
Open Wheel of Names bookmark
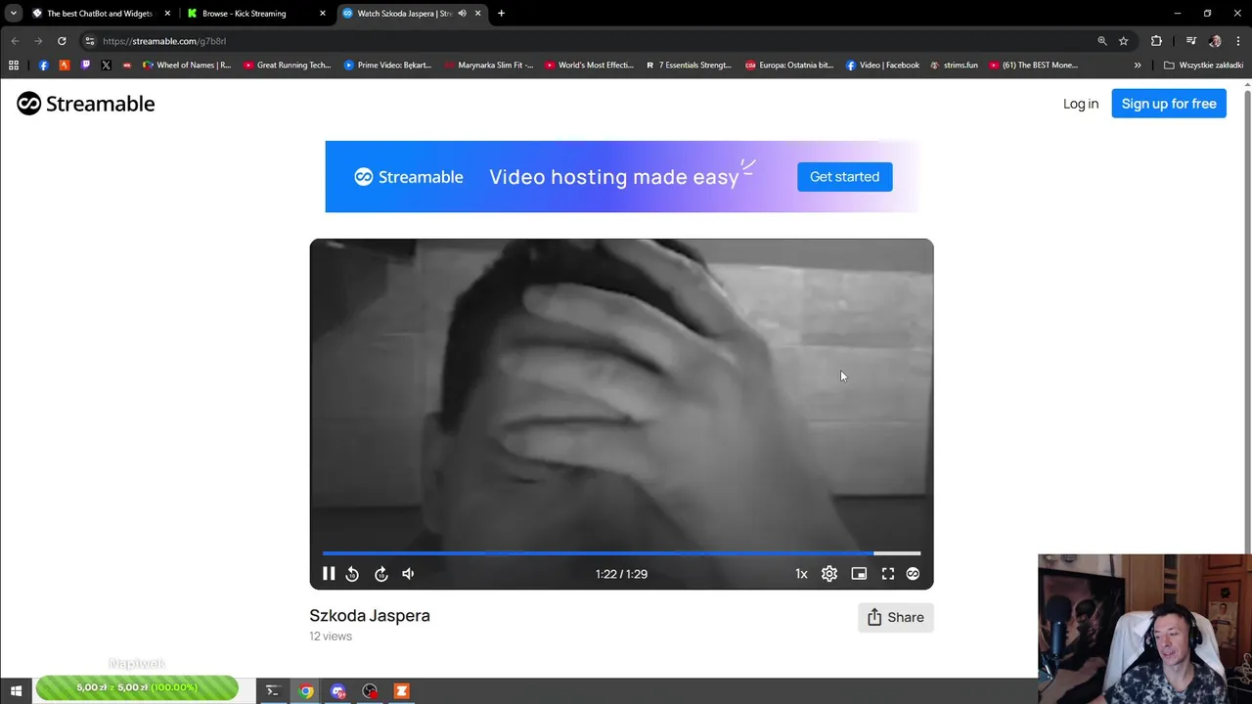[x=187, y=66]
